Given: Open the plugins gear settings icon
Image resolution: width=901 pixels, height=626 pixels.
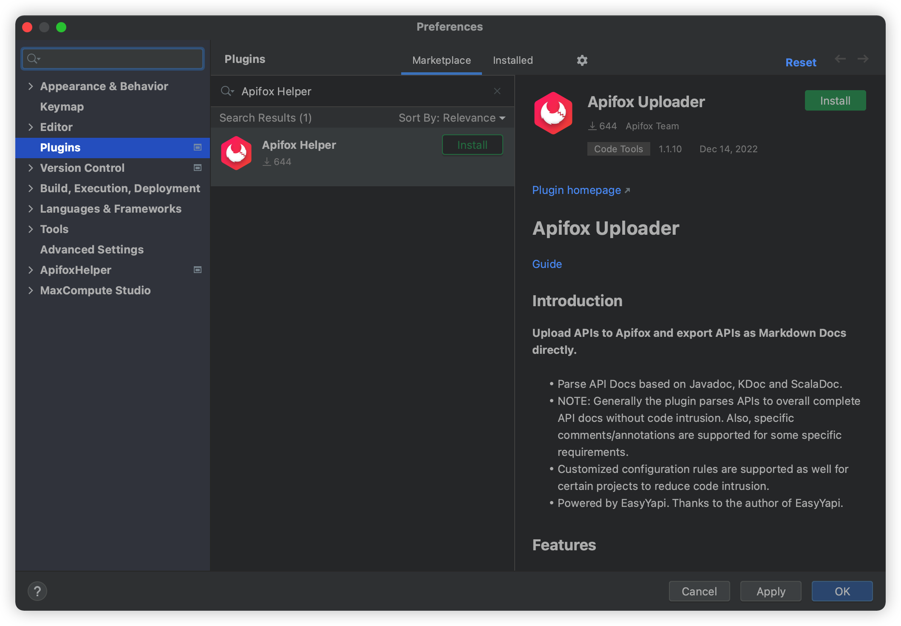Looking at the screenshot, I should tap(582, 60).
